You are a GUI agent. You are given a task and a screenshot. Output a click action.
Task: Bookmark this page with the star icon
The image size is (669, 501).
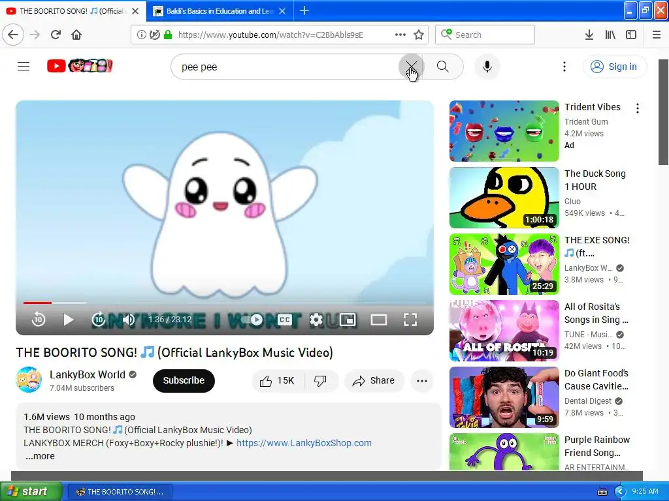click(419, 35)
